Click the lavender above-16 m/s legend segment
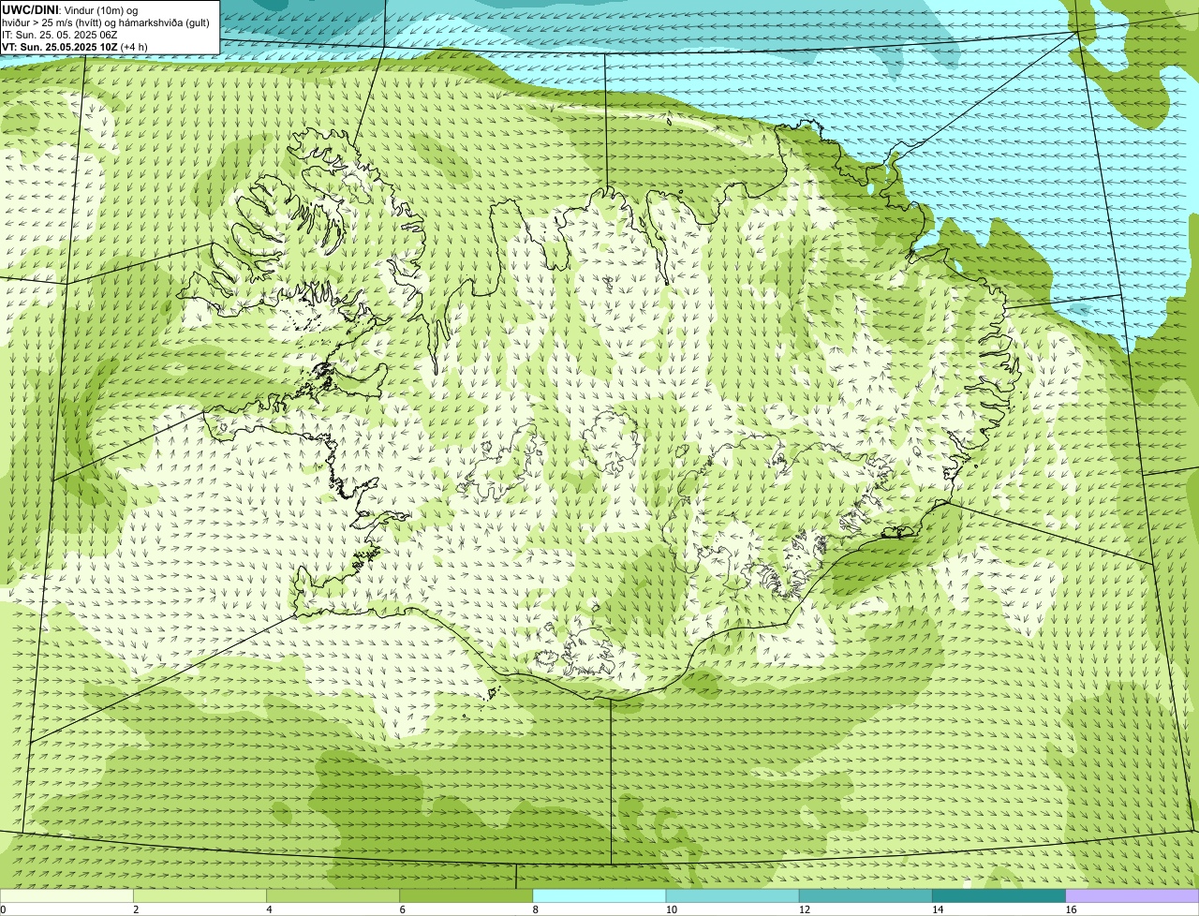The height and width of the screenshot is (916, 1199). click(x=1132, y=896)
